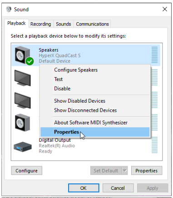Screen dimensions: 173x198
Task: Toggle Show Disabled Devices
Action: [95, 101]
